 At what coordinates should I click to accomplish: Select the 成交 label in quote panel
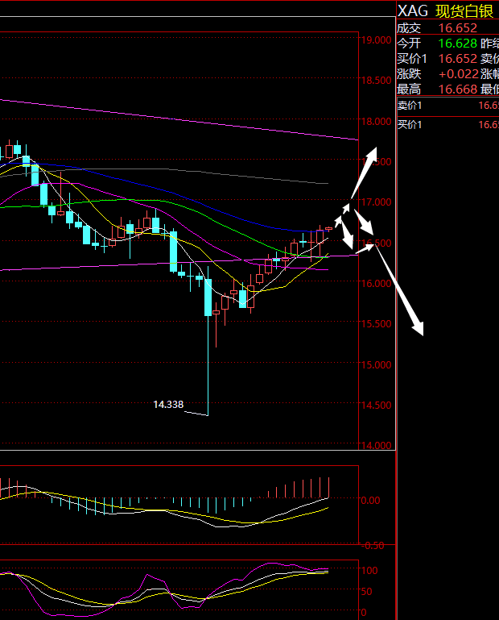point(409,28)
